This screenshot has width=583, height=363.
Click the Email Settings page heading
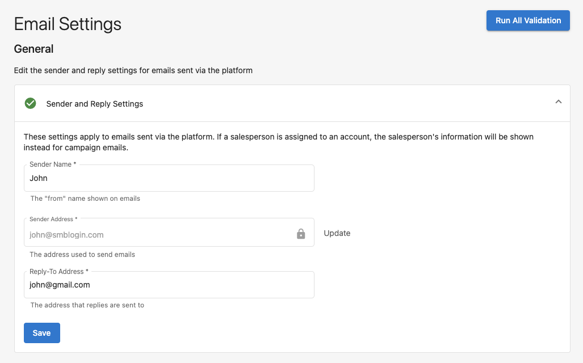[68, 24]
